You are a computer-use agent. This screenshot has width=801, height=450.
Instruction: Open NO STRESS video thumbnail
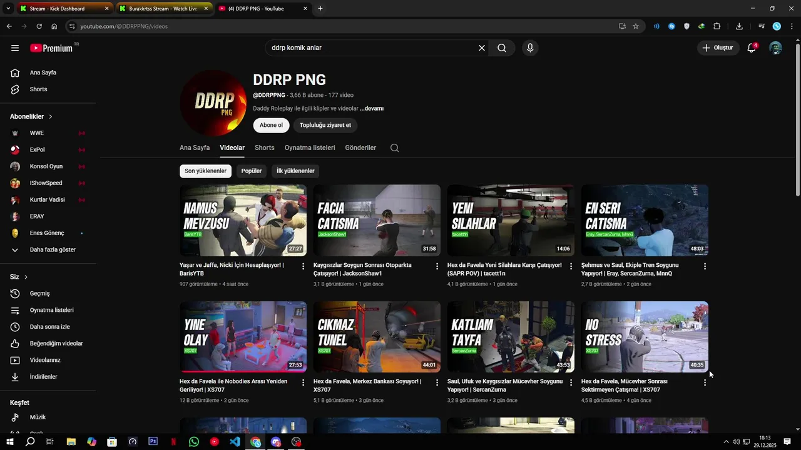point(645,337)
